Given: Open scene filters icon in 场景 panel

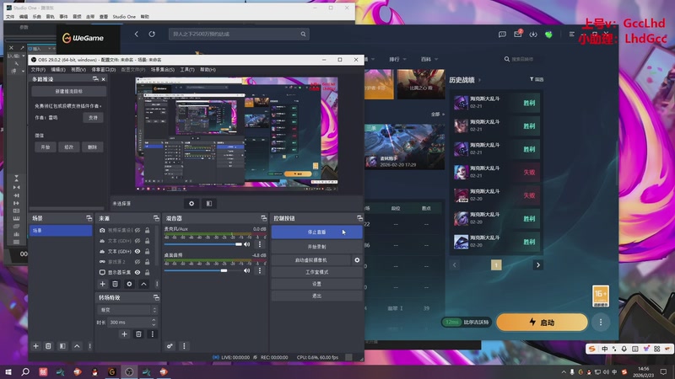Looking at the screenshot, I should coord(62,346).
